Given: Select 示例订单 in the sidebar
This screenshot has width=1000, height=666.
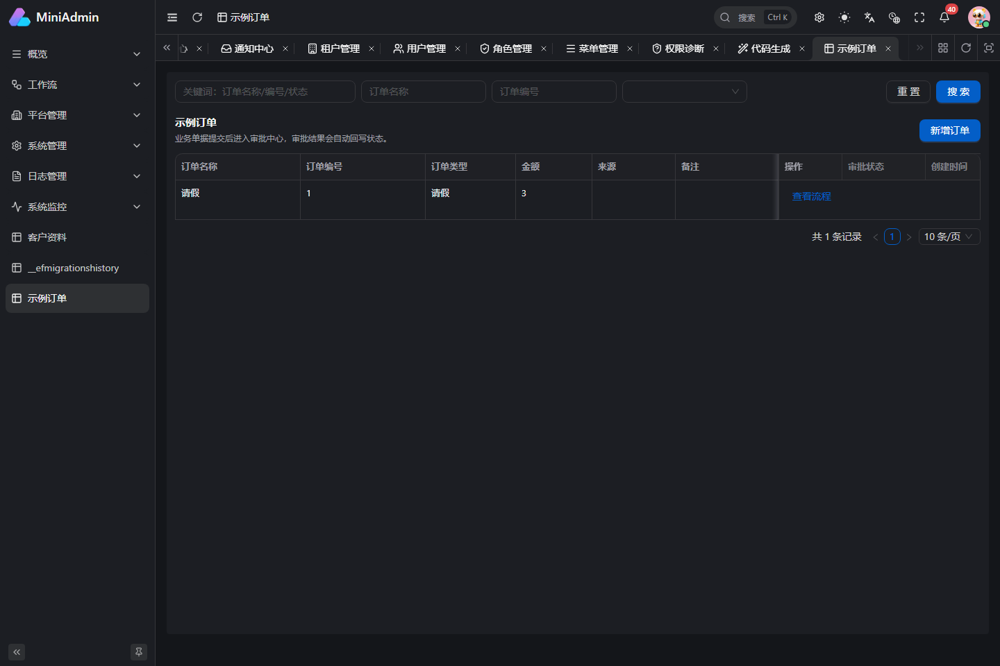Looking at the screenshot, I should [77, 298].
